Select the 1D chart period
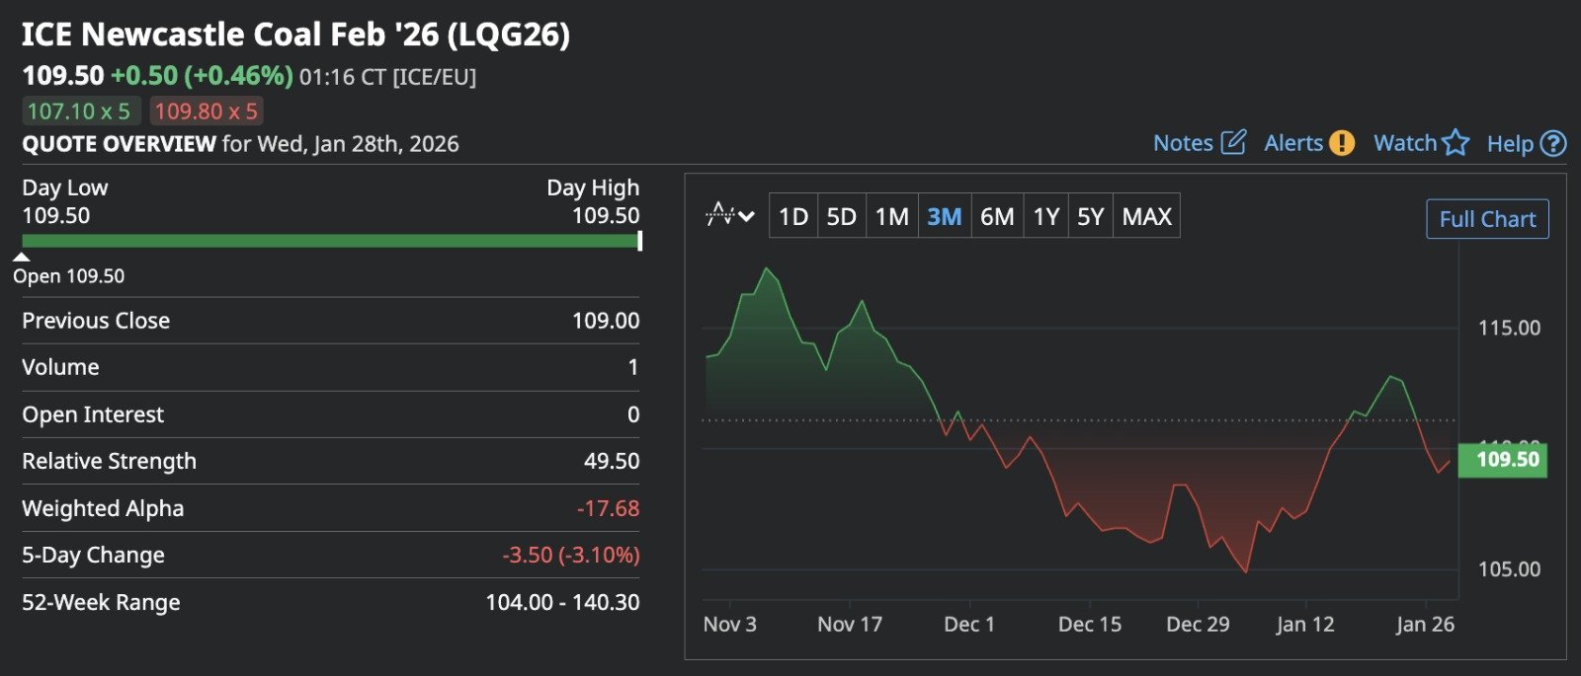This screenshot has height=676, width=1581. [x=792, y=216]
